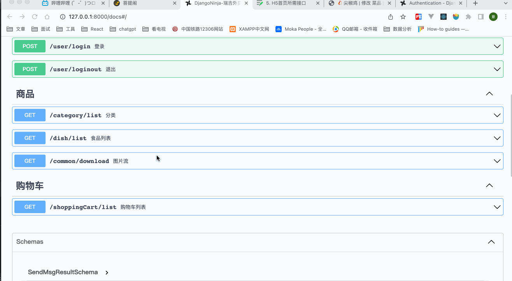
Task: Collapse the 购物车 section
Action: click(489, 186)
